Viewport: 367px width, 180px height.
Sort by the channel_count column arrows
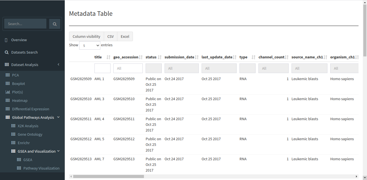(x=287, y=57)
